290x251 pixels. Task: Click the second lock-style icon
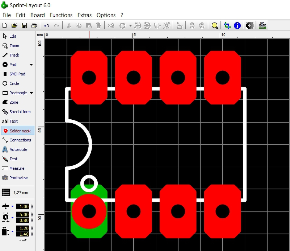(x=202, y=25)
